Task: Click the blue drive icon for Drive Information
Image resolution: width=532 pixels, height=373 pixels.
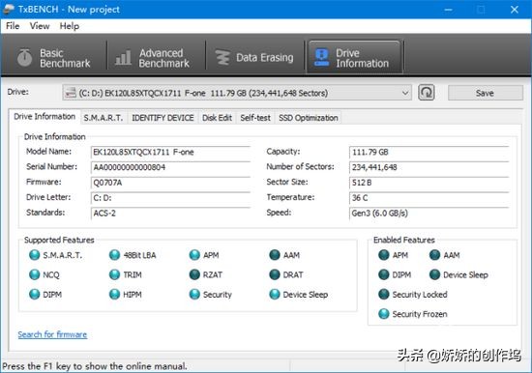Action: [x=321, y=57]
